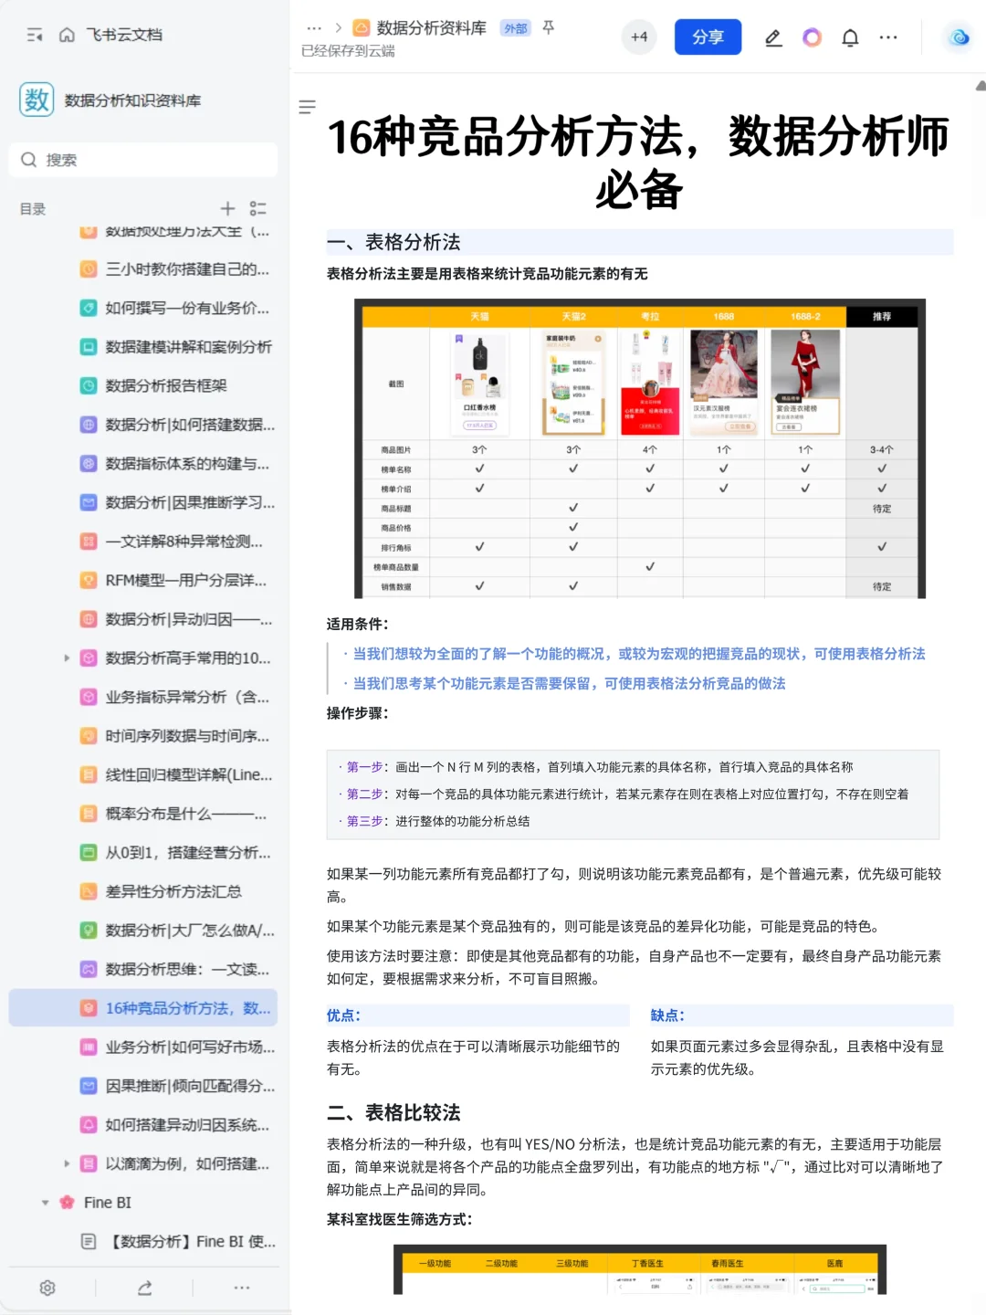Open the doctor filter table image
The width and height of the screenshot is (986, 1315).
point(640,1269)
